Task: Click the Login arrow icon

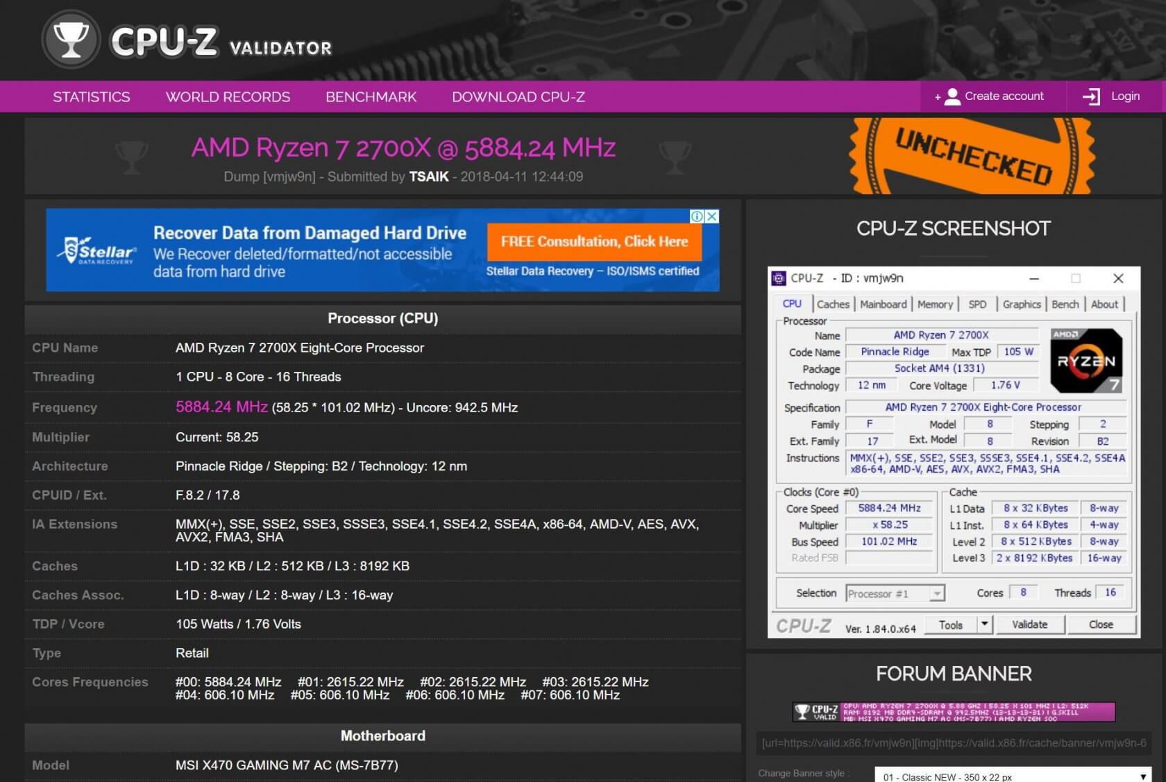Action: [x=1091, y=96]
